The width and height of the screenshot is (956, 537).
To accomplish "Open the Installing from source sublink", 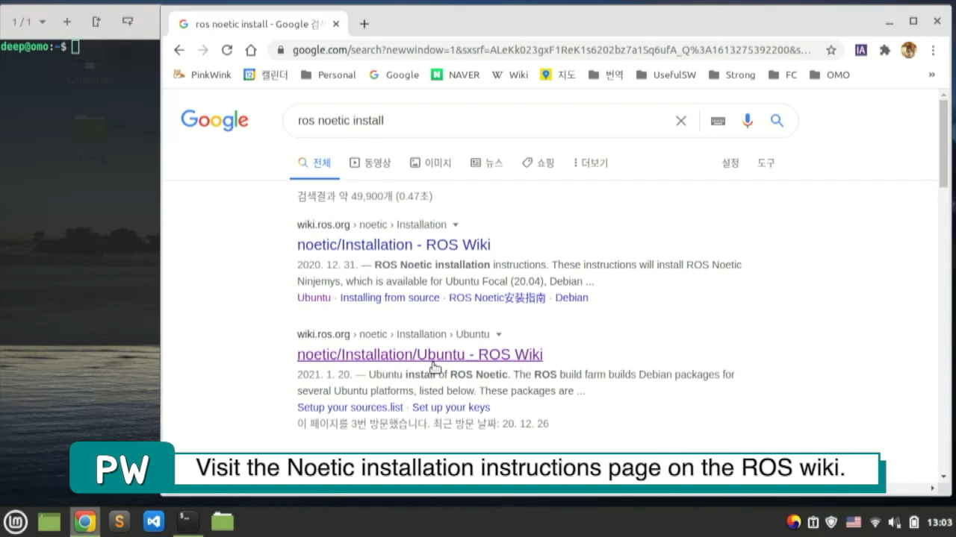I will point(390,298).
